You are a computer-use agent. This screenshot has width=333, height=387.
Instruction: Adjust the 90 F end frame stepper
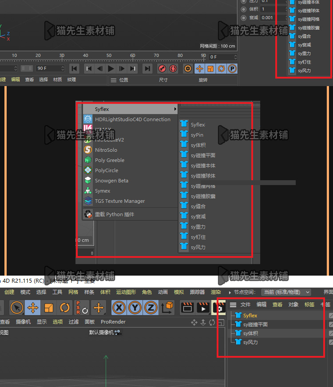(63, 68)
